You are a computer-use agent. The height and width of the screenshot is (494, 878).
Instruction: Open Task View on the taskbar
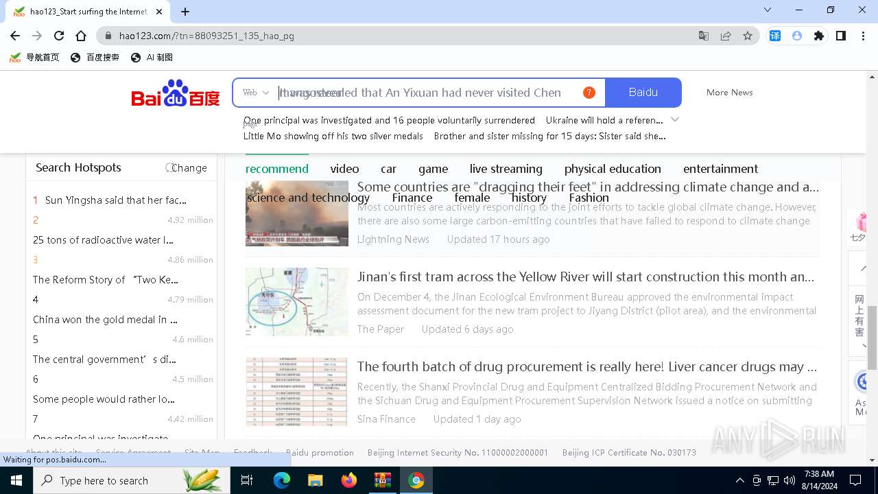pyautogui.click(x=247, y=480)
